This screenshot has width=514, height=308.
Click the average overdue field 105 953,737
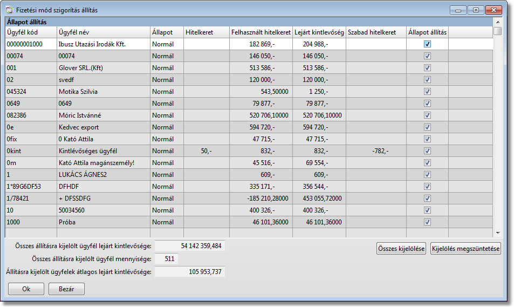pyautogui.click(x=190, y=272)
